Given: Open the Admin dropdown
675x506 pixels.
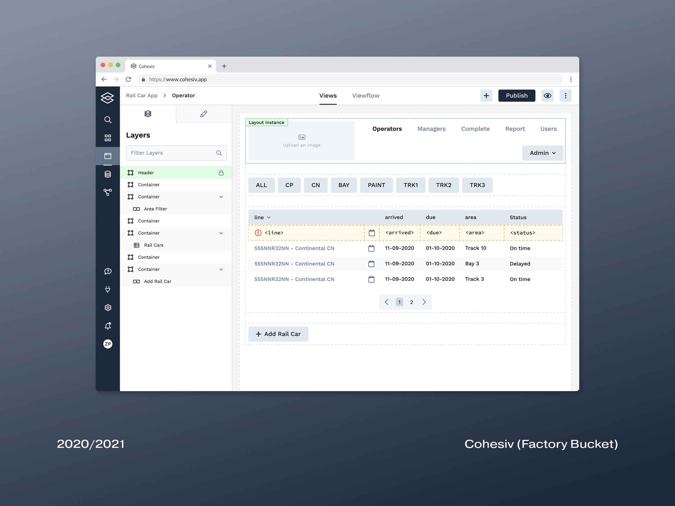Looking at the screenshot, I should (542, 153).
